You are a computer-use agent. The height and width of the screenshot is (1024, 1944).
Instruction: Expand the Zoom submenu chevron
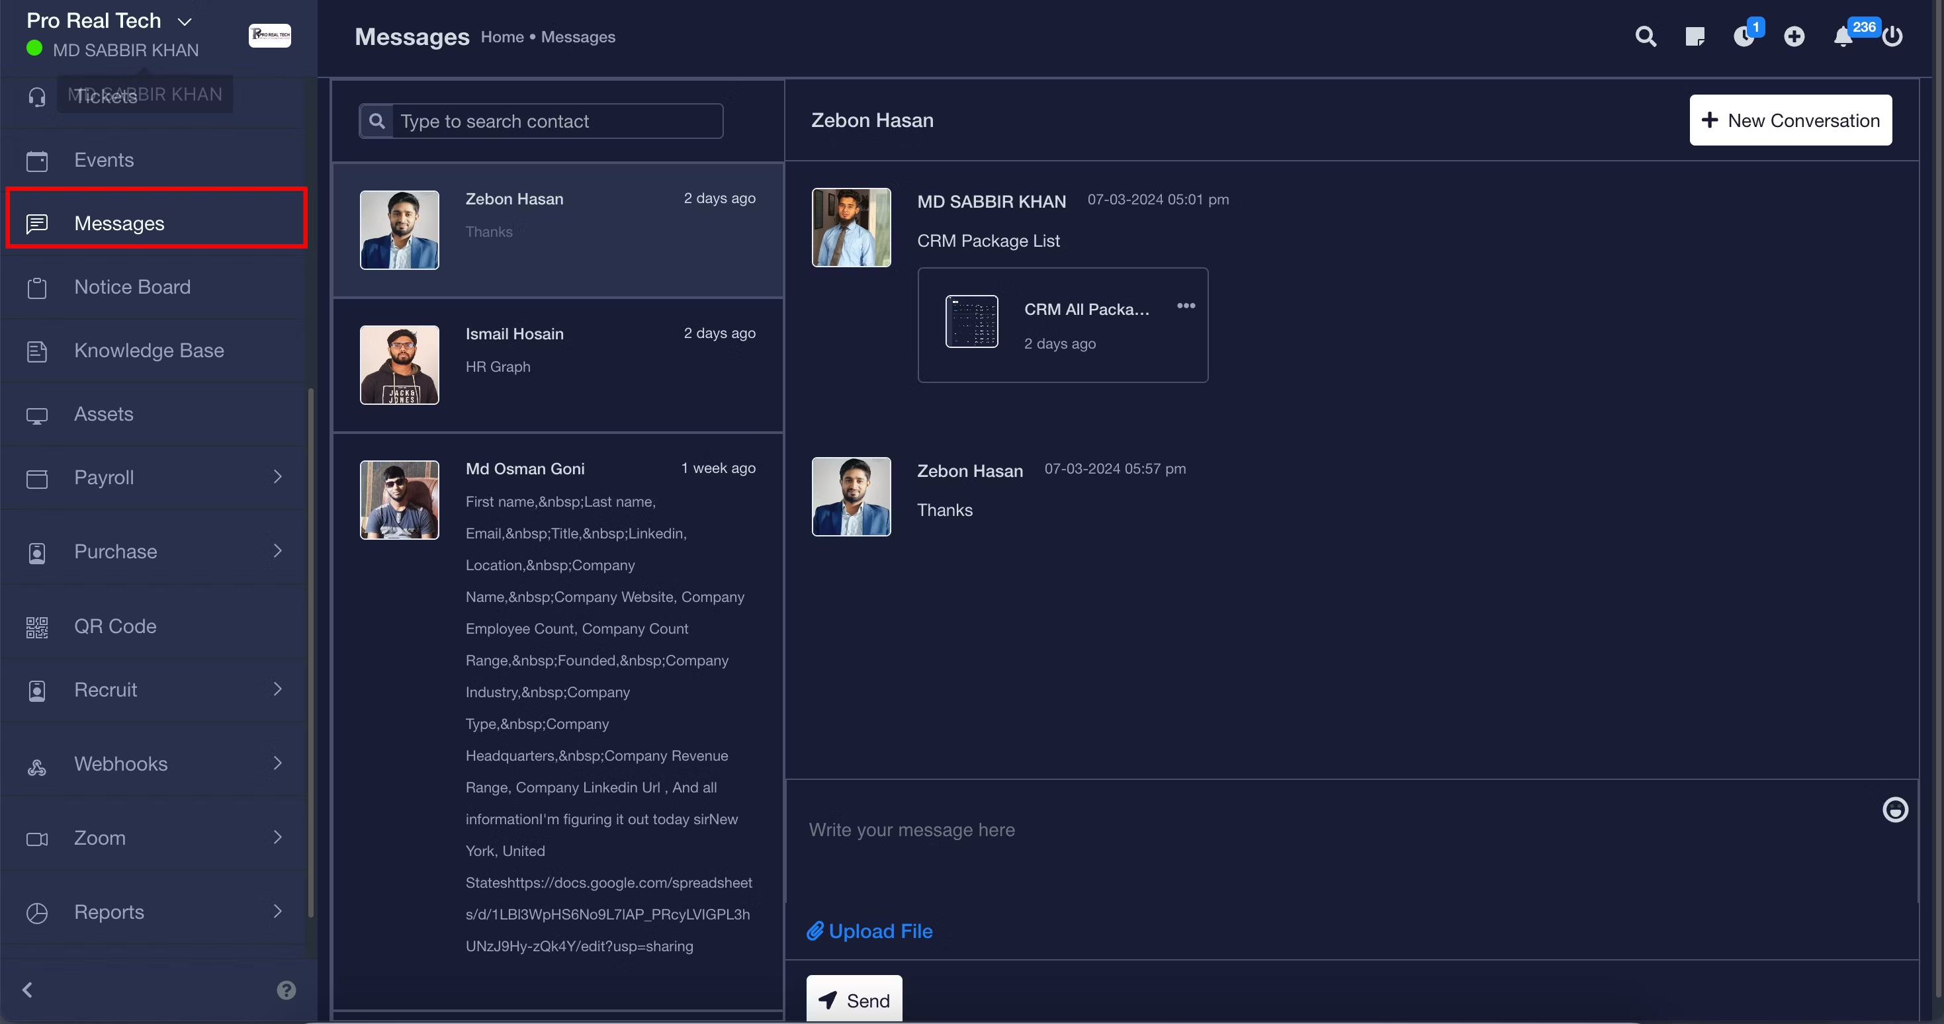277,837
